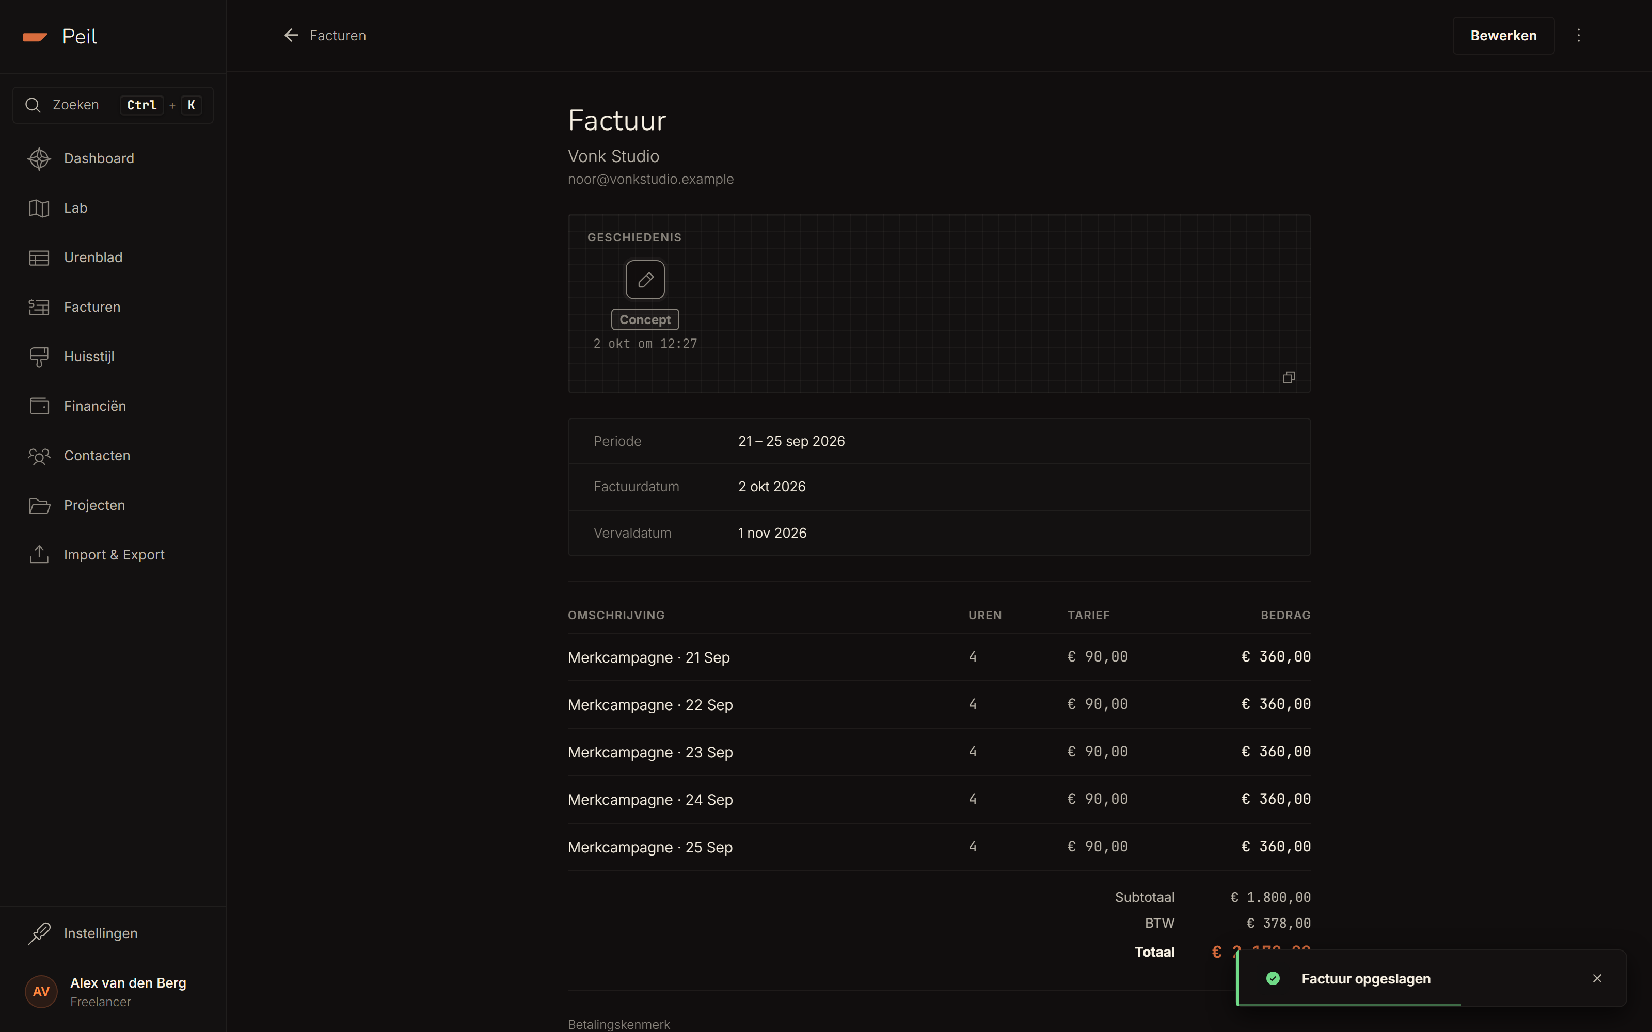Image resolution: width=1652 pixels, height=1032 pixels.
Task: Click the Factuurdatum value 2 okt 2026
Action: click(771, 487)
